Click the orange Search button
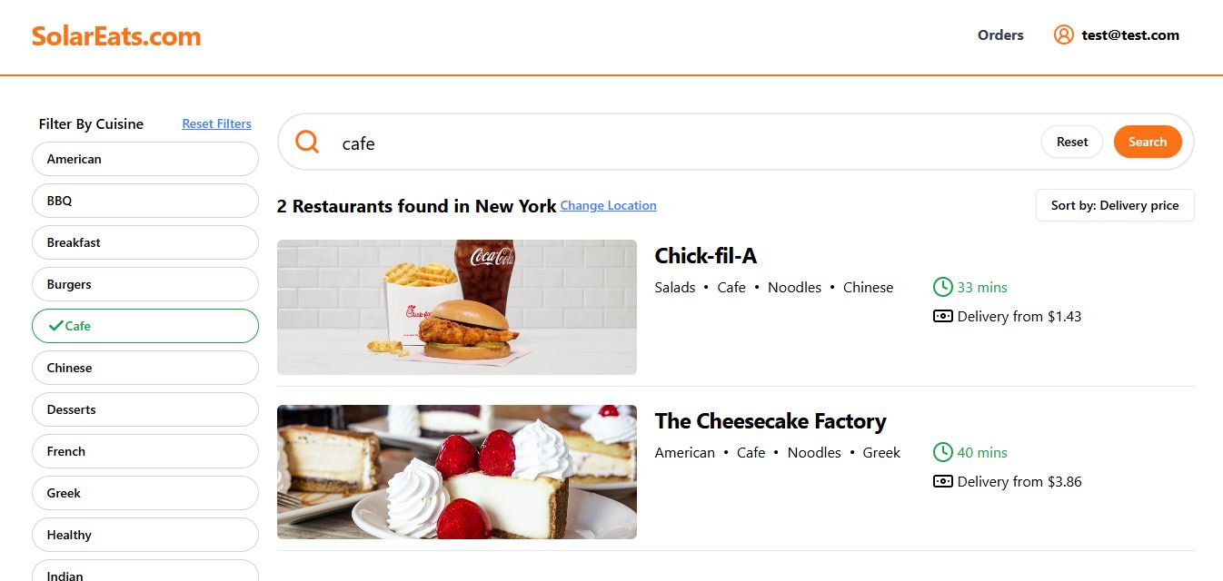Image resolution: width=1223 pixels, height=581 pixels. click(x=1148, y=142)
